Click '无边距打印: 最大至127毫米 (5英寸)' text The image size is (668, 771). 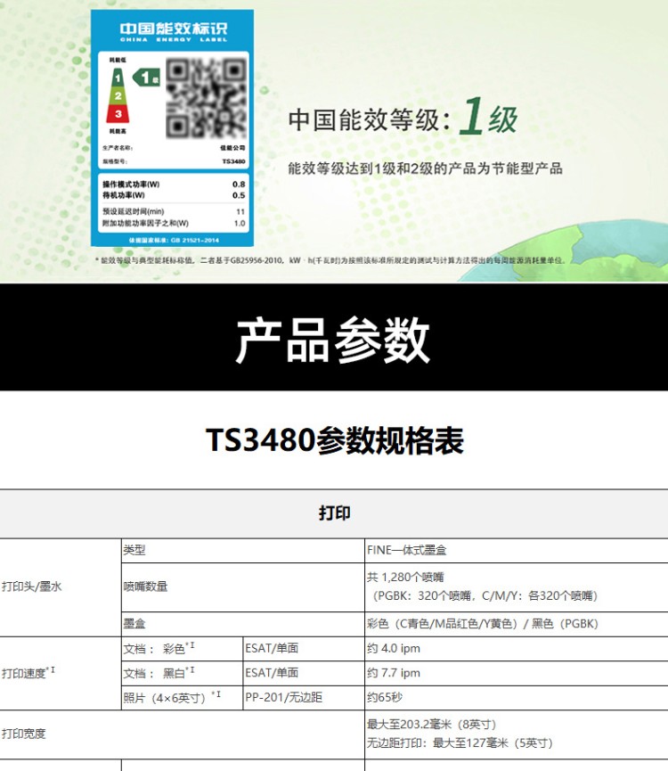(460, 743)
